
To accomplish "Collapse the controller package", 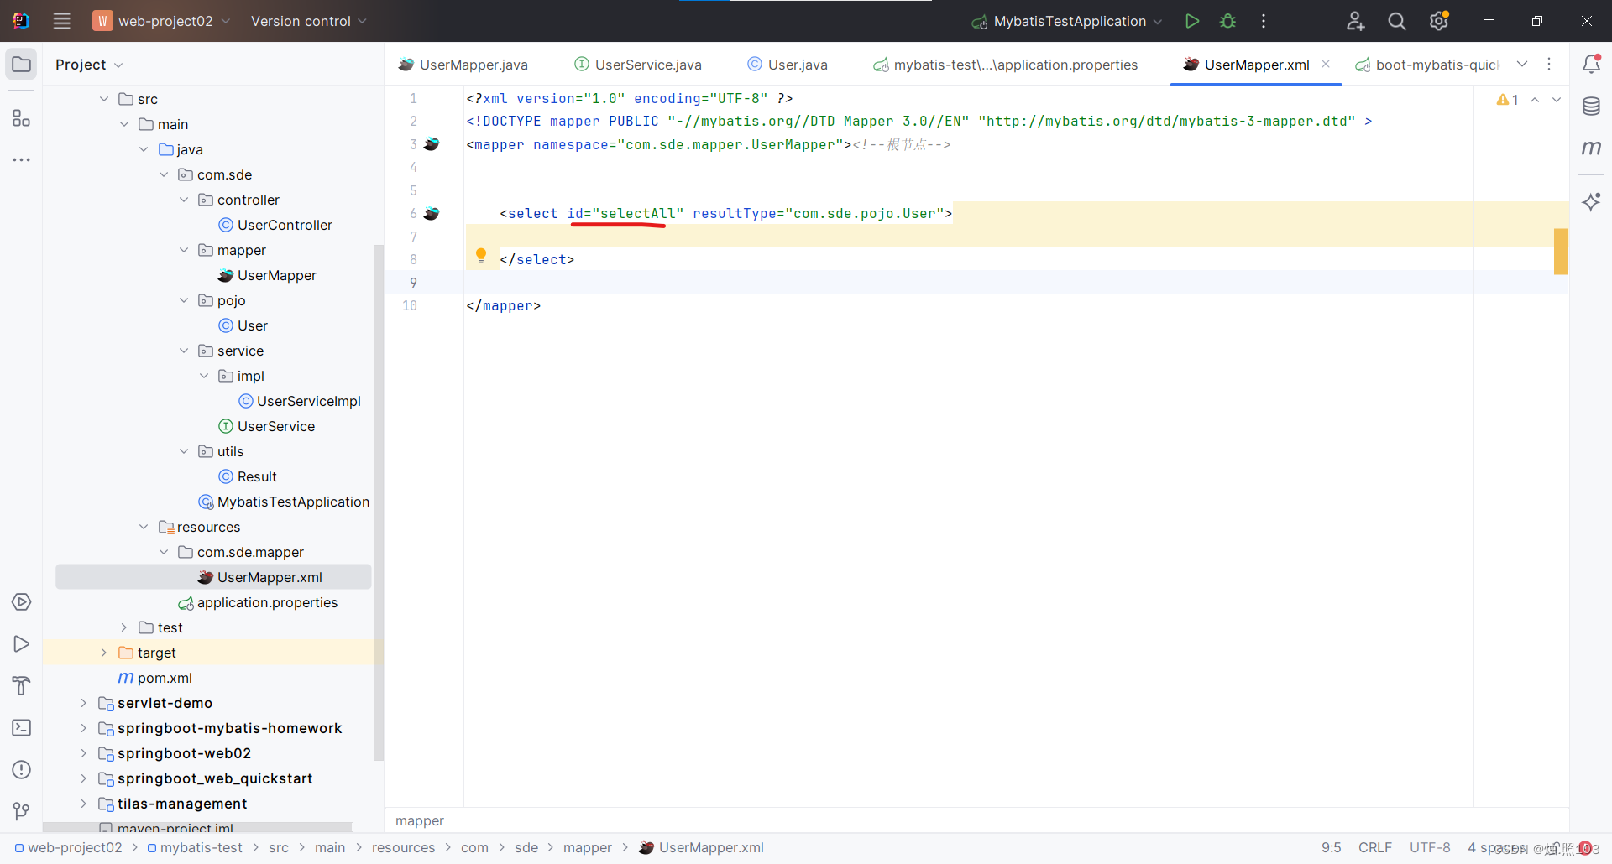I will click(184, 200).
